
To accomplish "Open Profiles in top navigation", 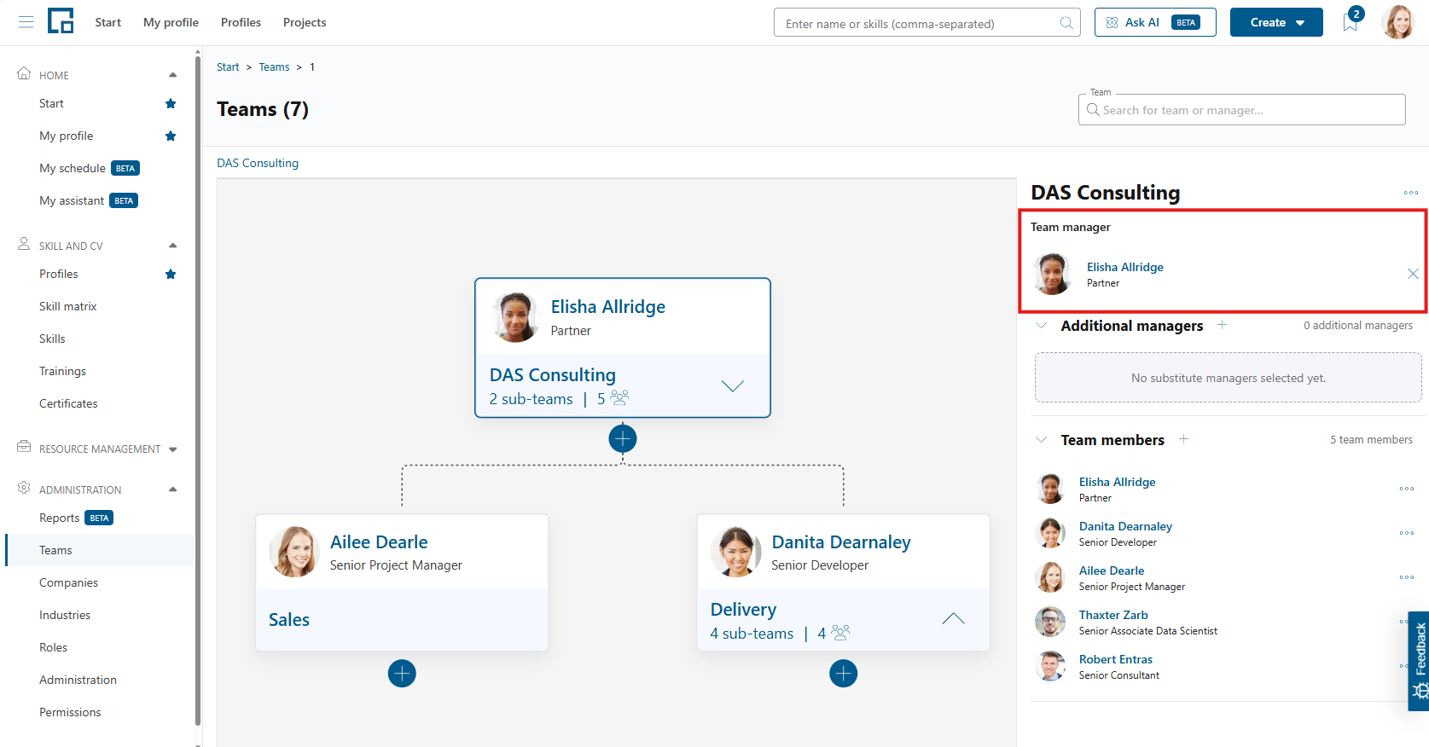I will coord(241,22).
